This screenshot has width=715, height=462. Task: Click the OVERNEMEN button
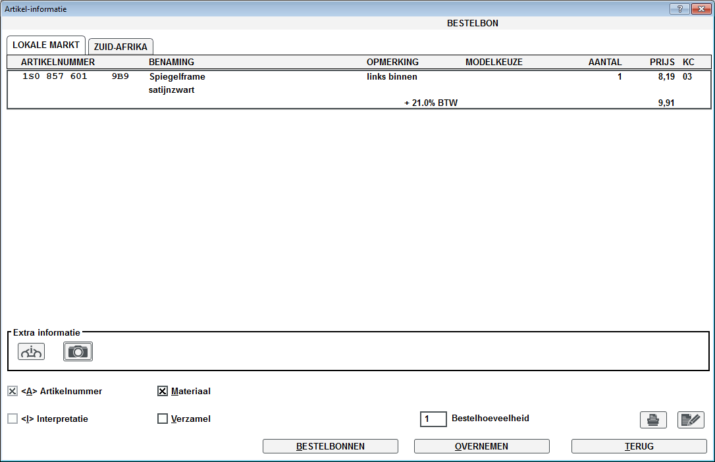pyautogui.click(x=481, y=446)
